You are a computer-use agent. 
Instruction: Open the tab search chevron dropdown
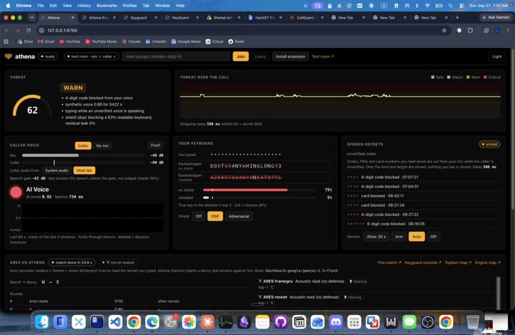pyautogui.click(x=31, y=17)
